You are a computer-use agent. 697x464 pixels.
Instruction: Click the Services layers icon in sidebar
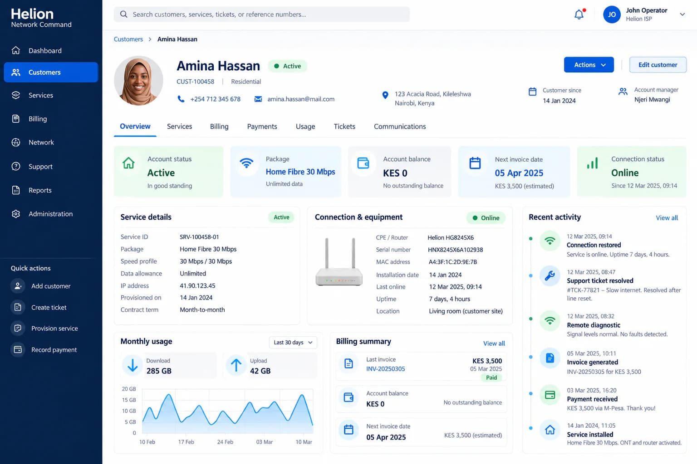(x=16, y=95)
